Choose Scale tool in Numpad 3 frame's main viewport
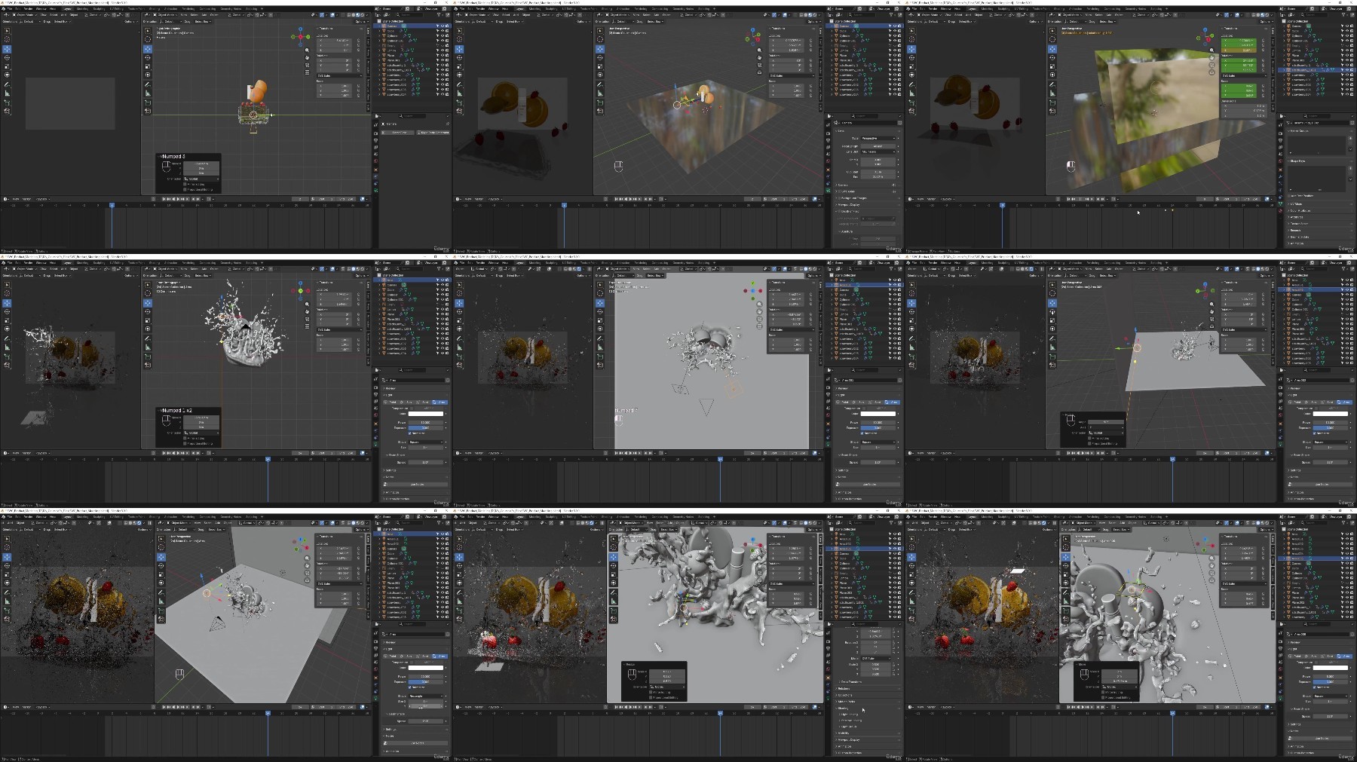Viewport: 1357px width, 762px height. 149,67
